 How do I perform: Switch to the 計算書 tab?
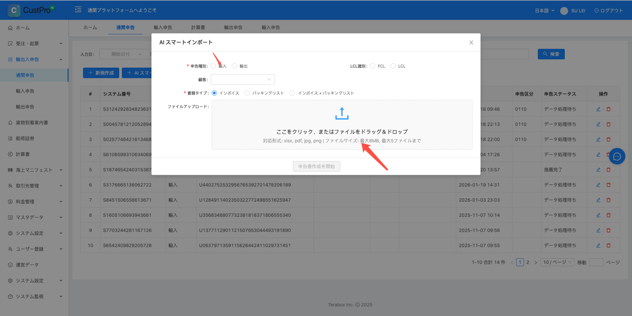pos(198,27)
